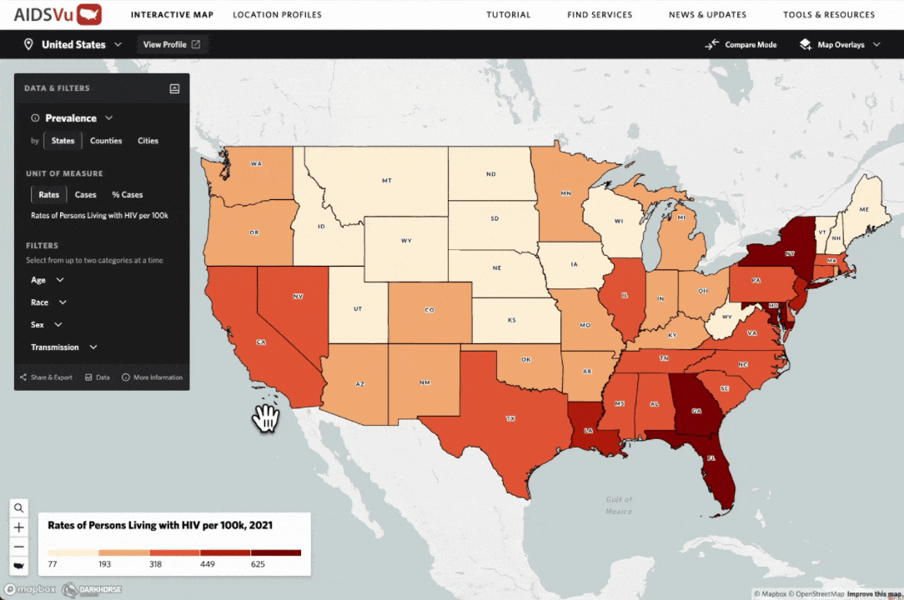Open Location Profiles menu item
This screenshot has width=904, height=600.
click(278, 14)
